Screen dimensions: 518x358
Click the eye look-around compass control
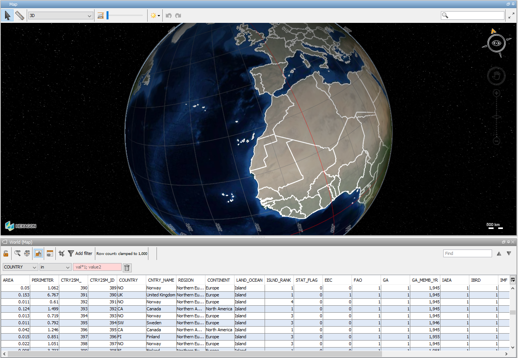point(496,43)
